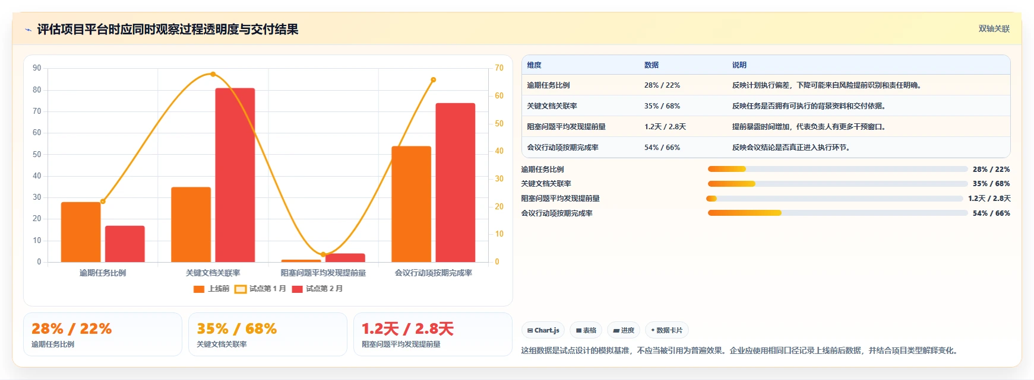Click the description starting 反映会议结论是否

793,148
